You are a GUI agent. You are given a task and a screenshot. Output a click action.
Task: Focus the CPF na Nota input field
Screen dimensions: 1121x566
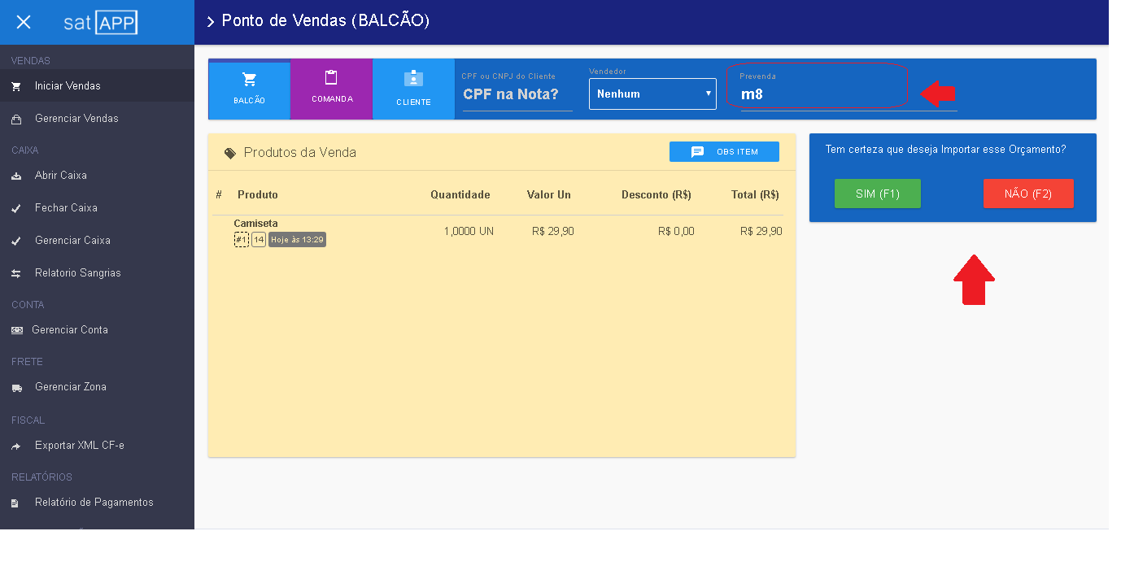[517, 94]
